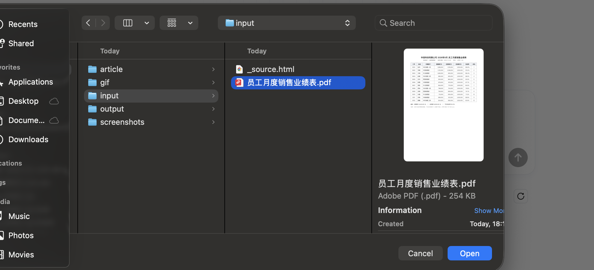
Task: Select the gif folder
Action: pyautogui.click(x=151, y=82)
